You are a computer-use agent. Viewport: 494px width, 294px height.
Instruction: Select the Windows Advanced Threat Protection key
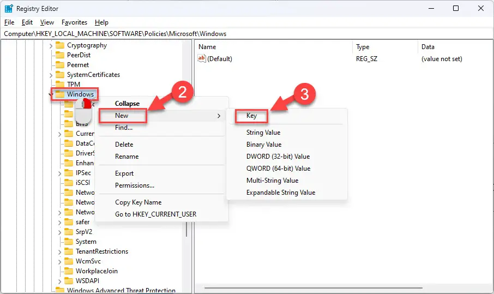click(x=121, y=290)
